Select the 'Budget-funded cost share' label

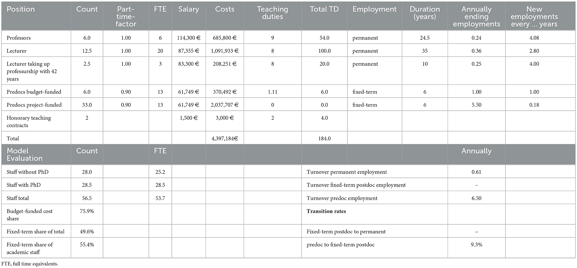click(x=29, y=215)
